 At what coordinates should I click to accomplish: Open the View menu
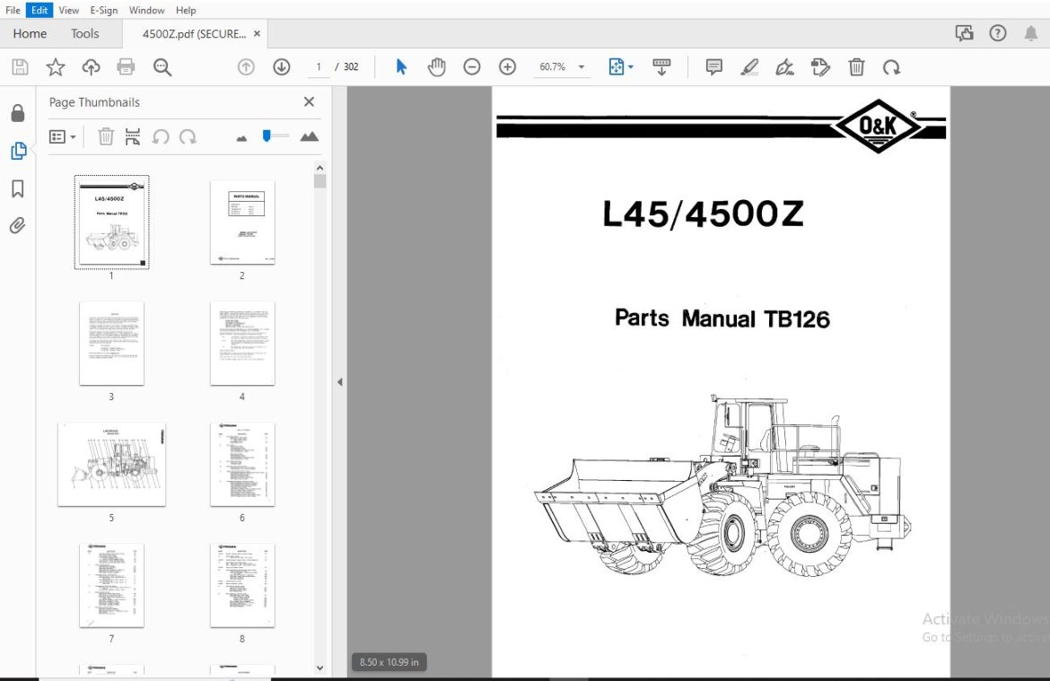(x=68, y=10)
